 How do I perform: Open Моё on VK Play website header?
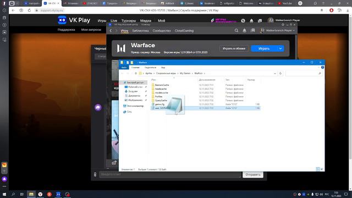click(161, 21)
